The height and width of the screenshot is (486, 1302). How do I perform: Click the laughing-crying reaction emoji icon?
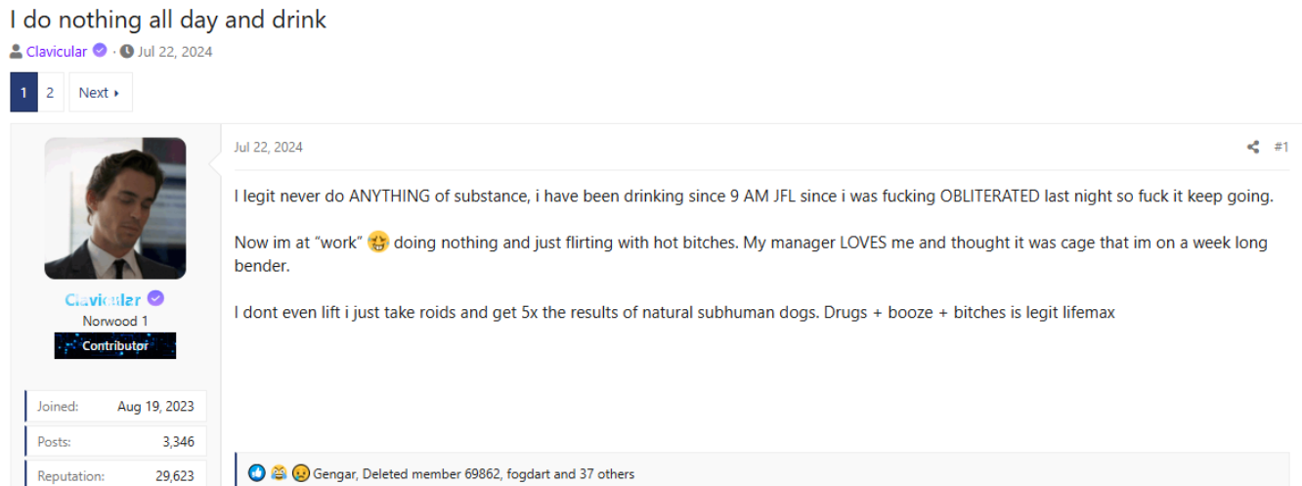coord(280,473)
